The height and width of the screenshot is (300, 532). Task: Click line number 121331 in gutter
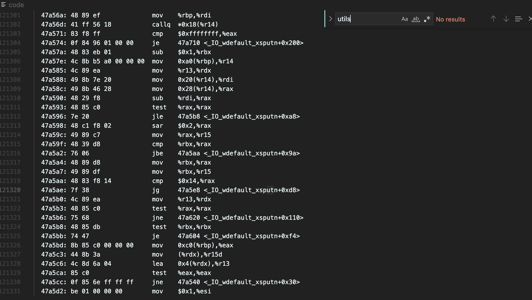(x=10, y=291)
